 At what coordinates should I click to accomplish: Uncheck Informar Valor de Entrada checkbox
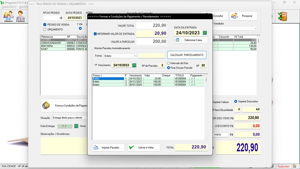(95, 33)
